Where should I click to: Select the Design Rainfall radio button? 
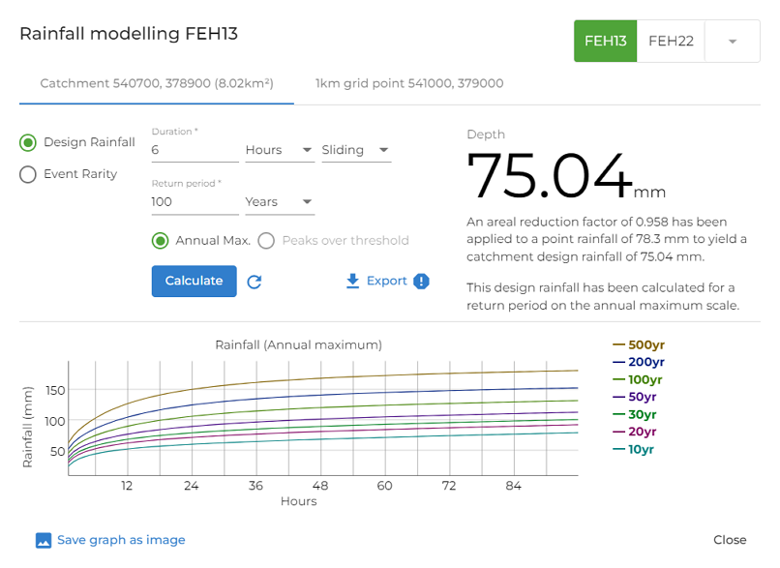coord(28,142)
